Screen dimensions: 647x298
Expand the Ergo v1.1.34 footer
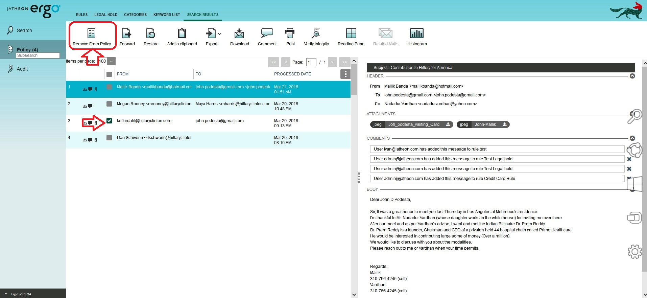click(x=6, y=294)
